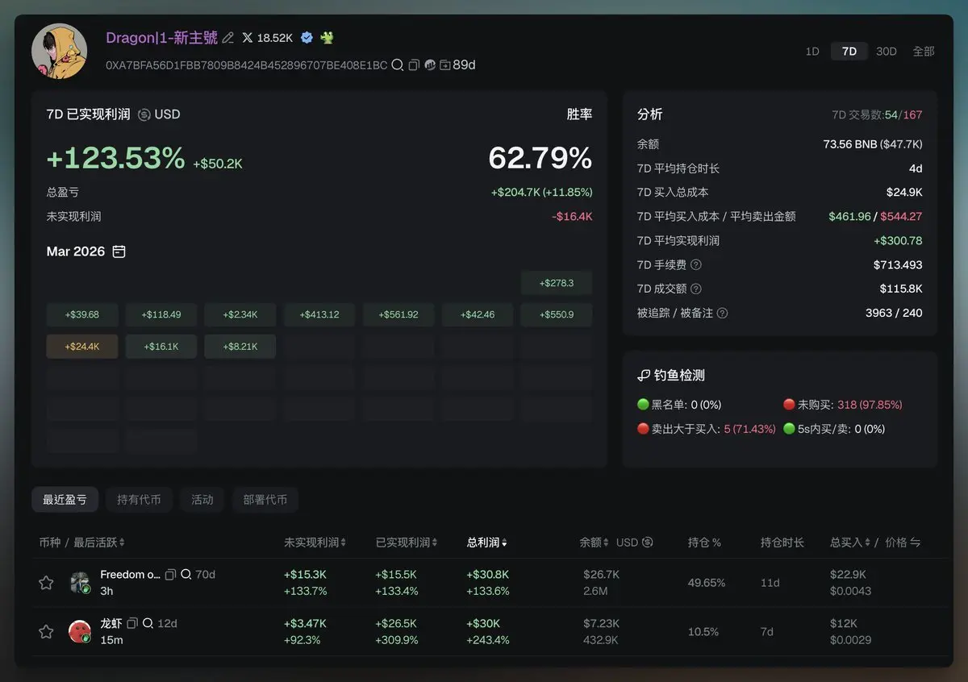This screenshot has width=968, height=682.
Task: Sort by 已实现利润 column
Action: pos(407,543)
